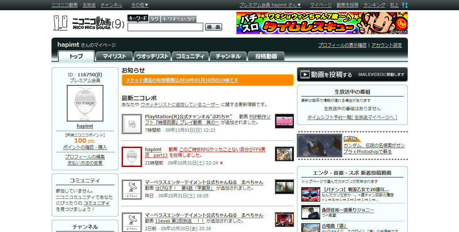Click hapimt's profile no-image avatar
459x232 pixels.
[85, 103]
